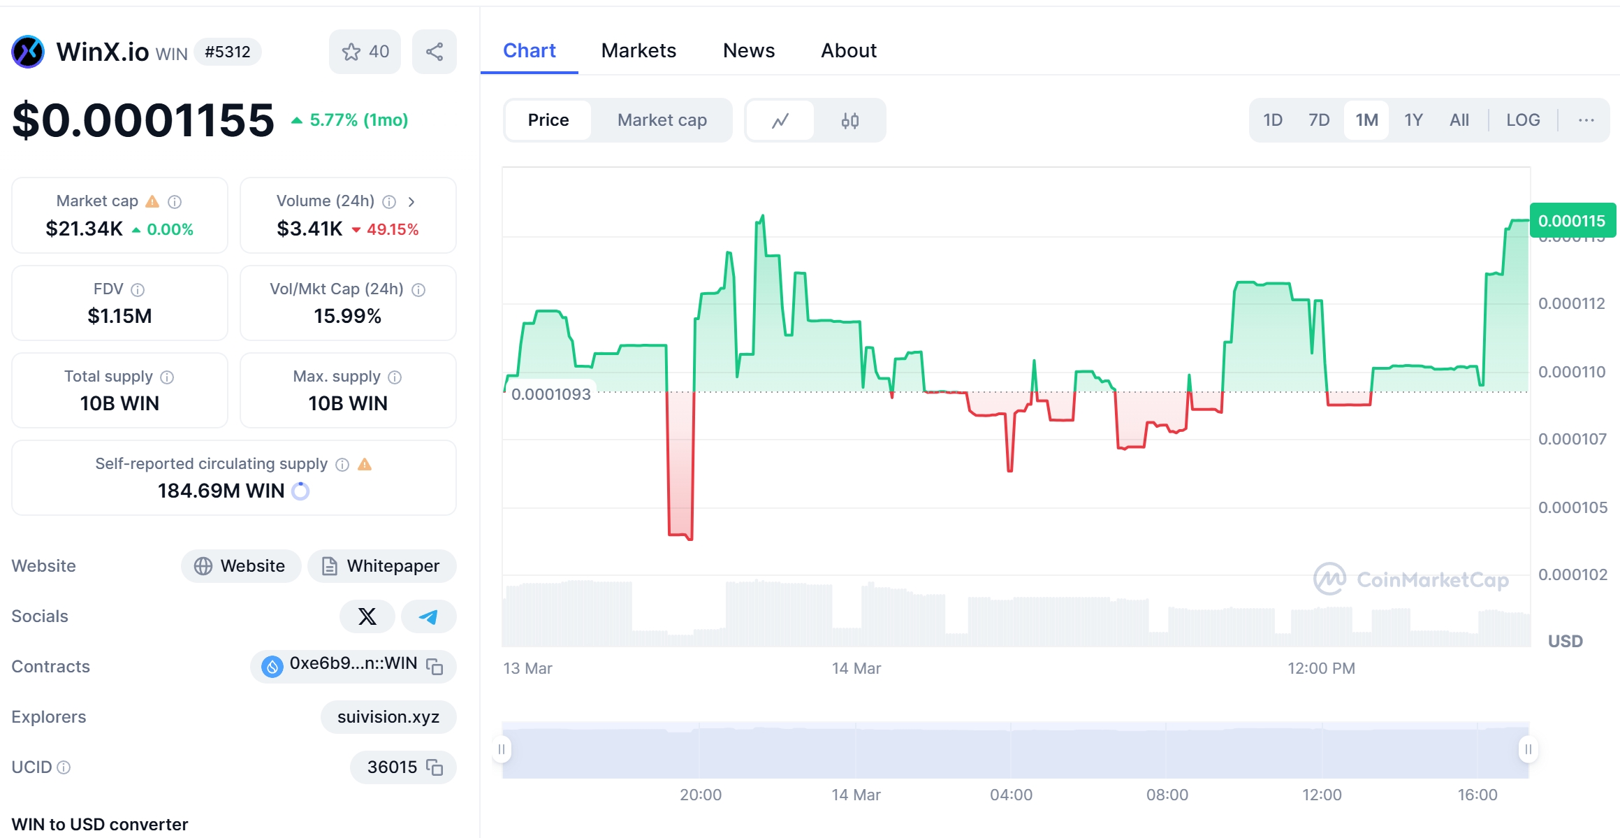1620x838 pixels.
Task: Move the left range slider handle
Action: click(x=502, y=749)
